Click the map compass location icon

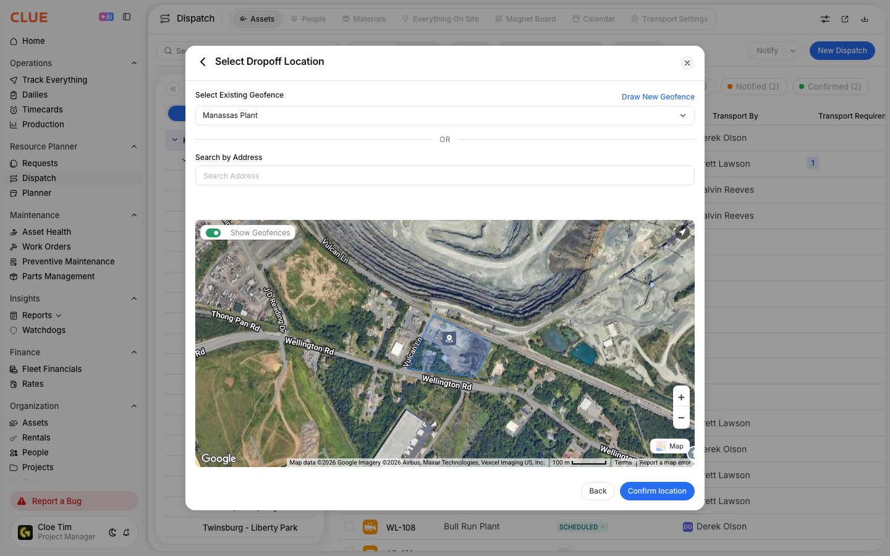[x=682, y=232]
